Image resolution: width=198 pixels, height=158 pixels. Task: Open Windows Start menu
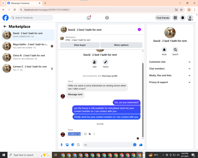(4, 155)
